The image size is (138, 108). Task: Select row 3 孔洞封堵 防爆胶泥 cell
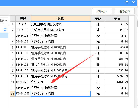(61, 36)
